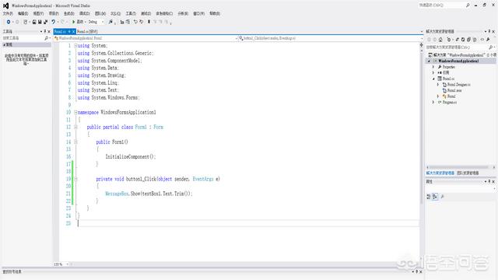Click the New Project toolbar icon
The width and height of the screenshot is (498, 280).
[x=26, y=22]
